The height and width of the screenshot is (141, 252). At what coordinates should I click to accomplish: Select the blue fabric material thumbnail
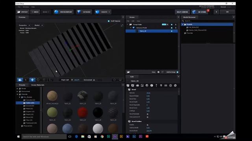click(x=67, y=128)
